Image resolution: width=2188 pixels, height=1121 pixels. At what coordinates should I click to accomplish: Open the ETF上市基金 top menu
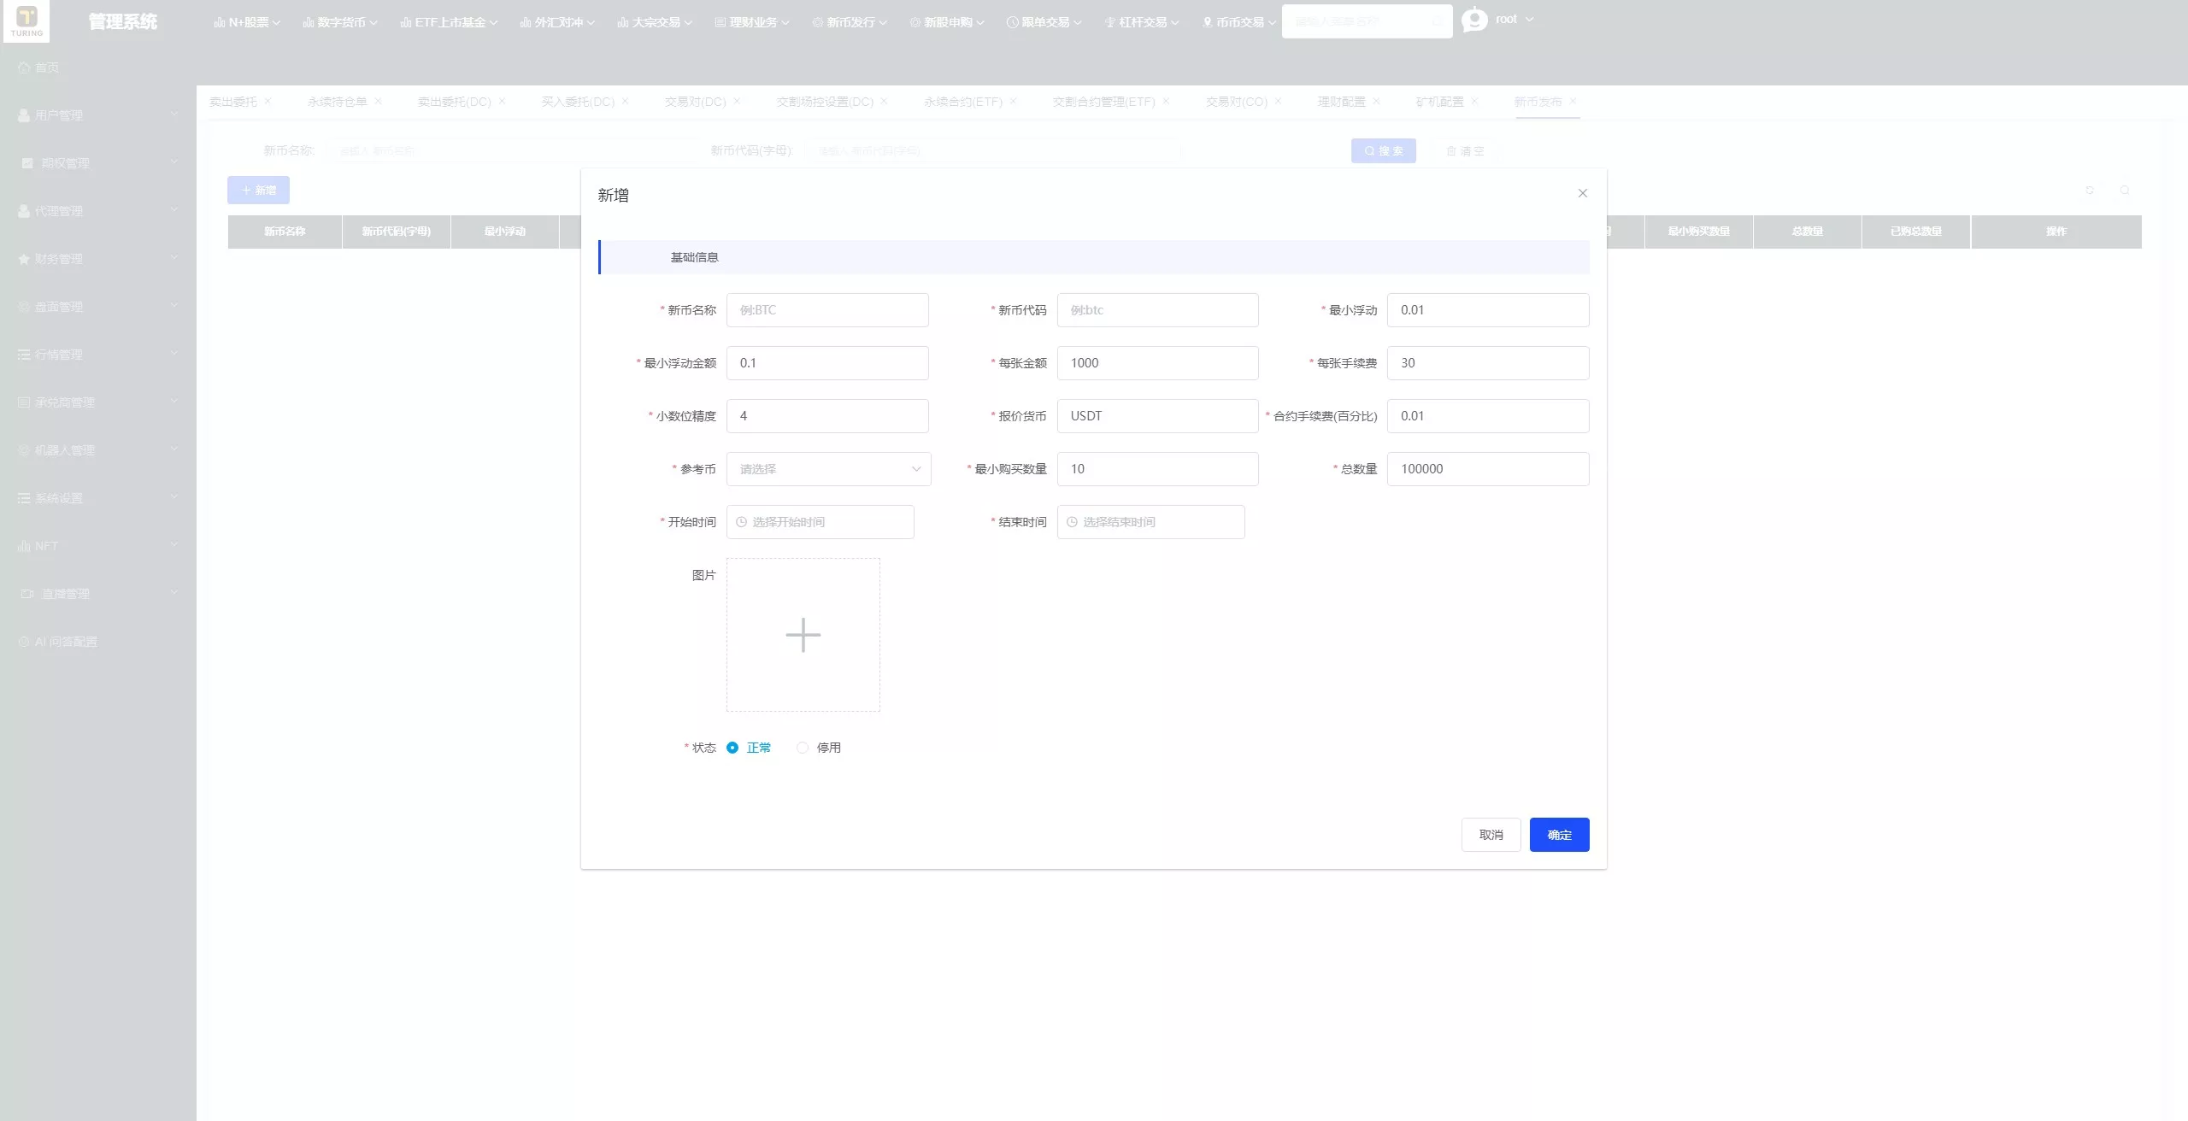point(449,22)
